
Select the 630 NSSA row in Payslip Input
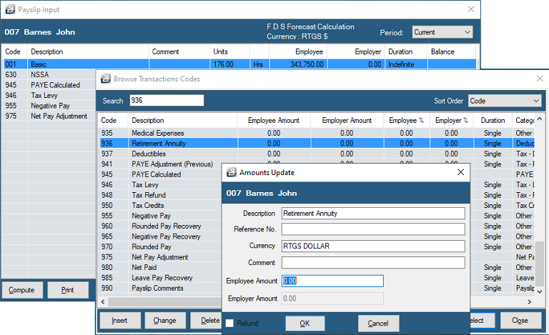49,74
